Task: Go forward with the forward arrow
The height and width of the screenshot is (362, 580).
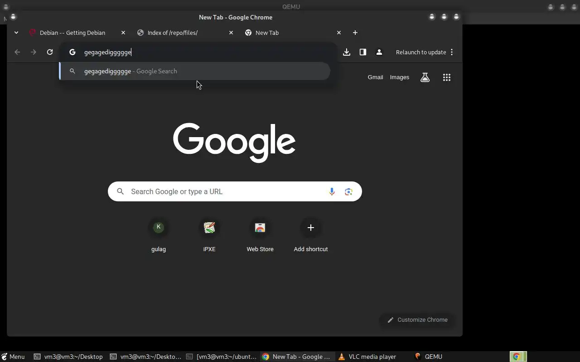Action: point(34,52)
